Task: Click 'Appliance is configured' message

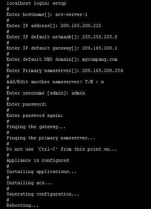Action: (x=37, y=160)
